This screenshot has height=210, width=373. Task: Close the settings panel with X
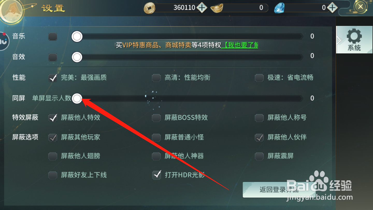(x=360, y=7)
